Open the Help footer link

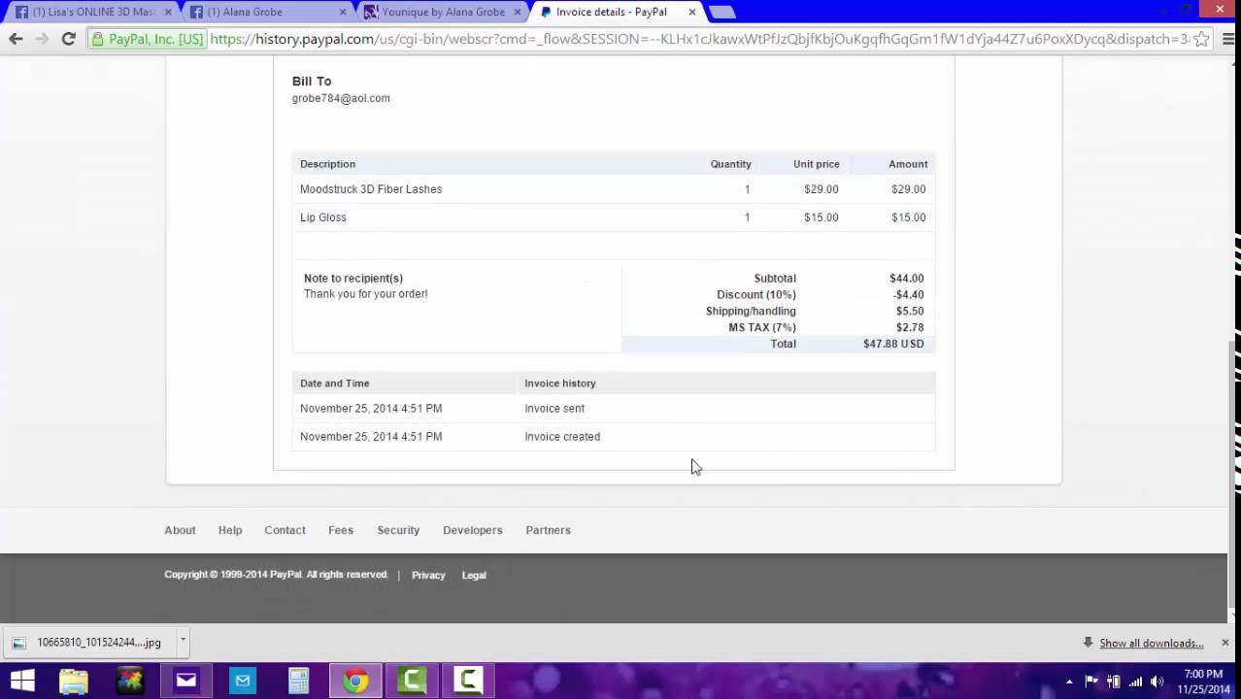tap(230, 530)
